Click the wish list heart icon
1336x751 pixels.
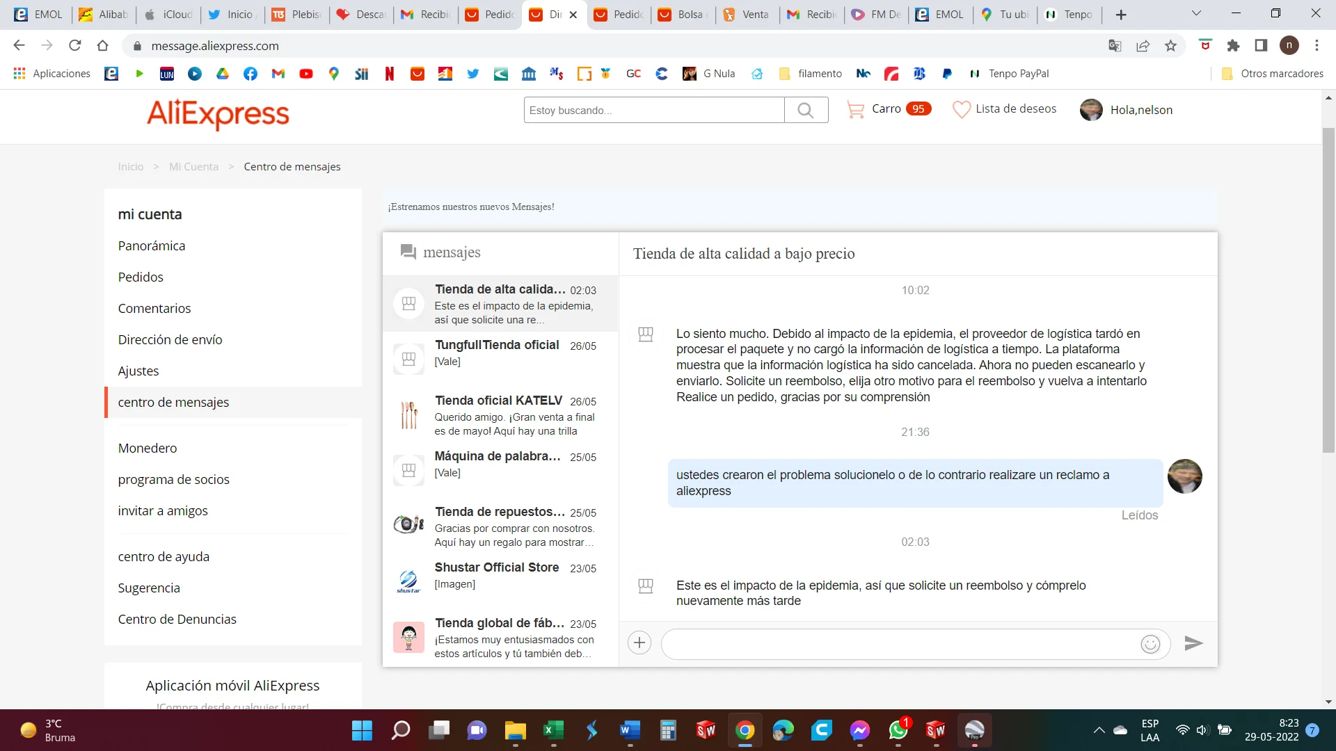click(961, 109)
